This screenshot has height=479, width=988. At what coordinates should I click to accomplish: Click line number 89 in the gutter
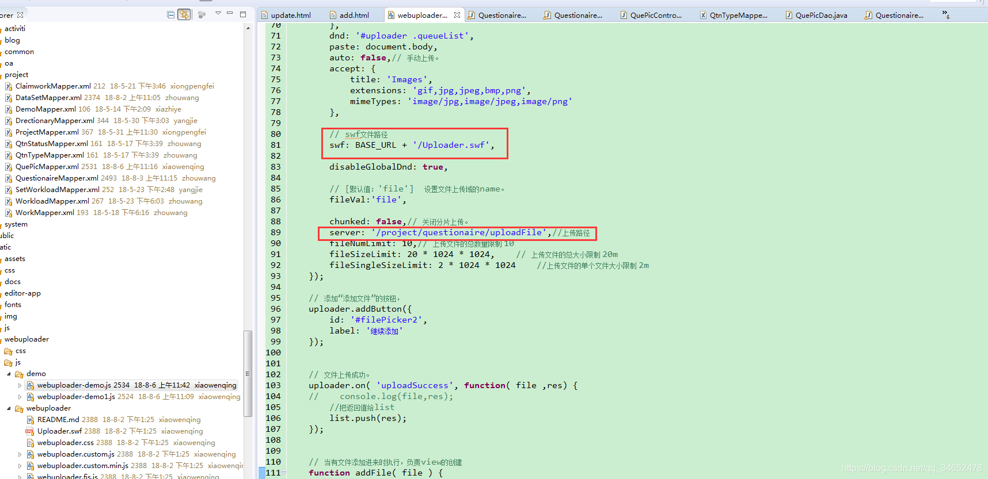click(276, 232)
